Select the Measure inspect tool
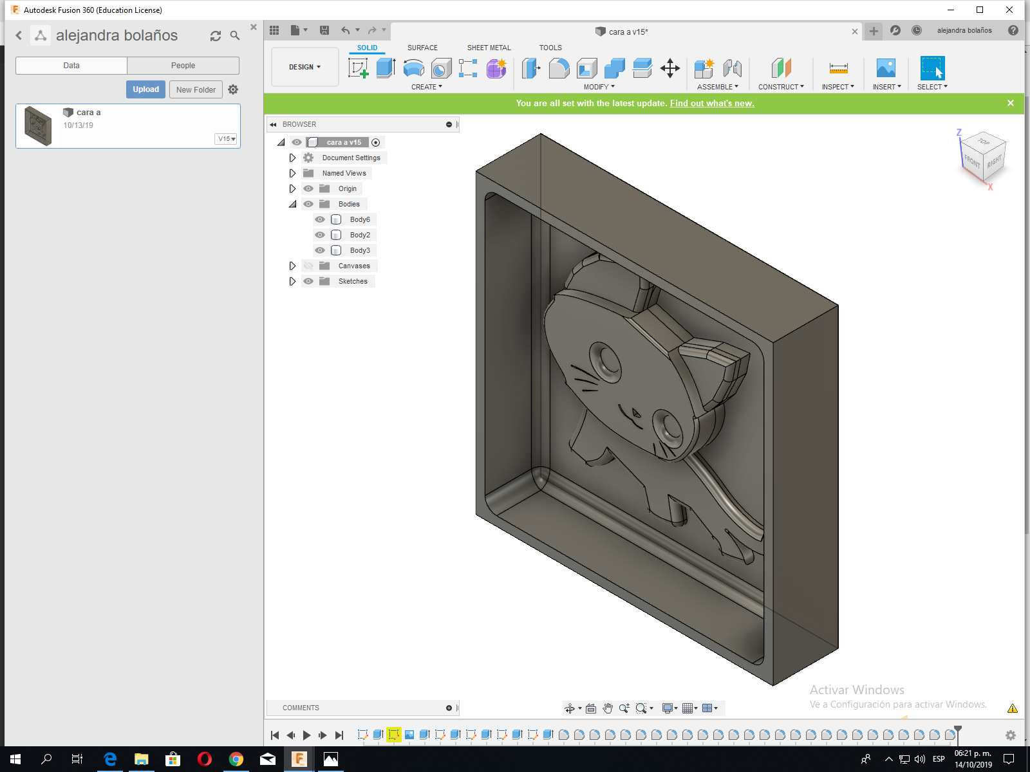 point(838,68)
